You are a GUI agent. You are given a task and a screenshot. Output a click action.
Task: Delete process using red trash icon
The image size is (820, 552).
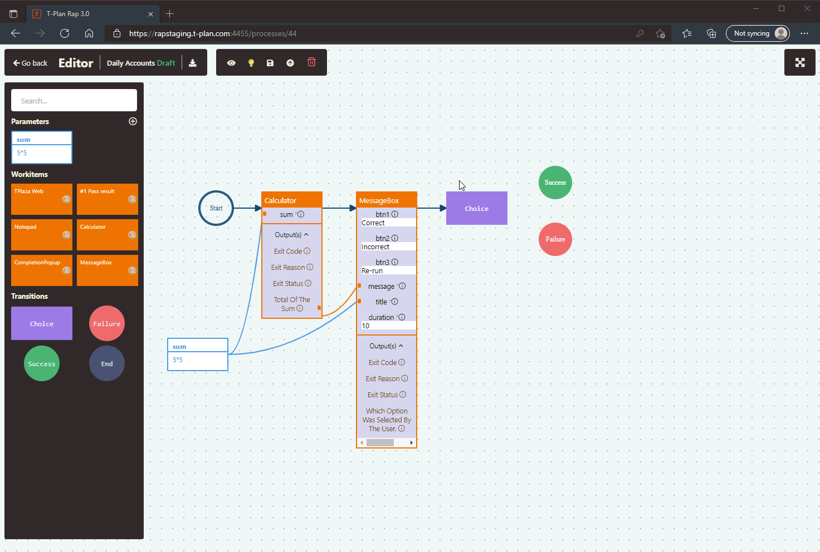311,62
